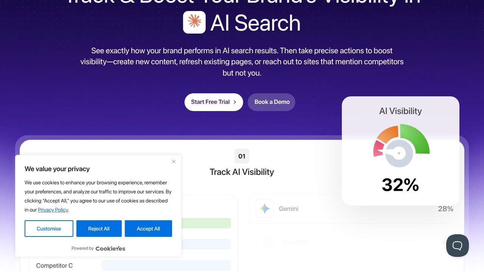Click the gauge needle center dial

pos(399,153)
